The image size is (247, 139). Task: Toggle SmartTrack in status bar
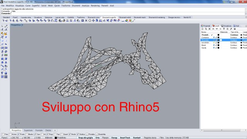tap(125, 137)
